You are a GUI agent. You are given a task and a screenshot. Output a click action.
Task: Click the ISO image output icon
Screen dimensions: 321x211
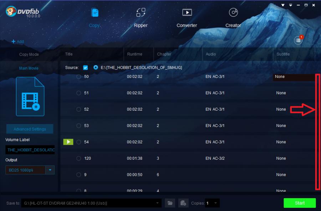(x=183, y=203)
